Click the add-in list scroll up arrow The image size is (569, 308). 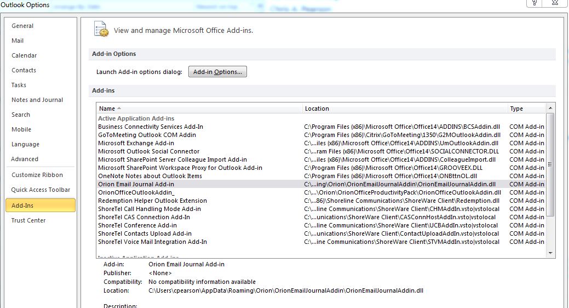(550, 108)
